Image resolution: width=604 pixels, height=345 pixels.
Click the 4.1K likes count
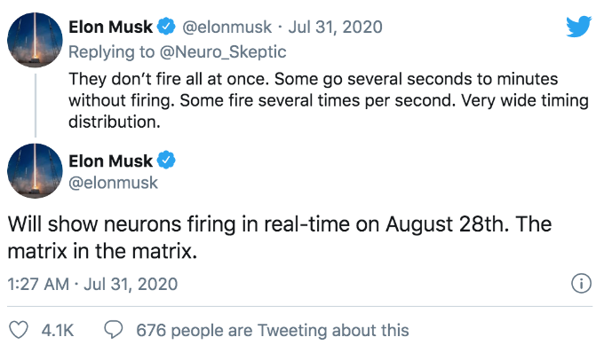point(58,331)
